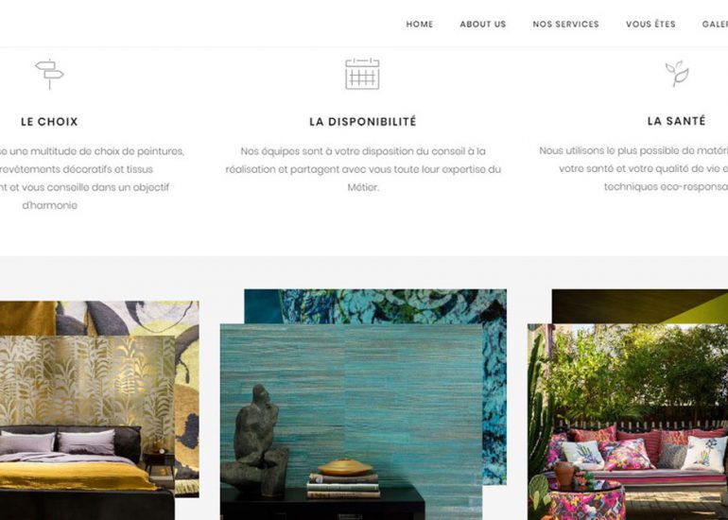The width and height of the screenshot is (728, 520).
Task: Open the Nos Services menu
Action: pos(566,25)
